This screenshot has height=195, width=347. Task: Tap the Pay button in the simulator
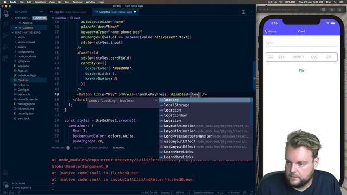[301, 70]
